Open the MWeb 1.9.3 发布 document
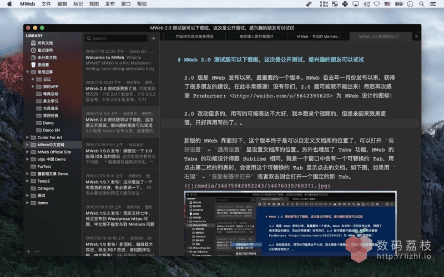This screenshot has width=444, height=277. [121, 216]
